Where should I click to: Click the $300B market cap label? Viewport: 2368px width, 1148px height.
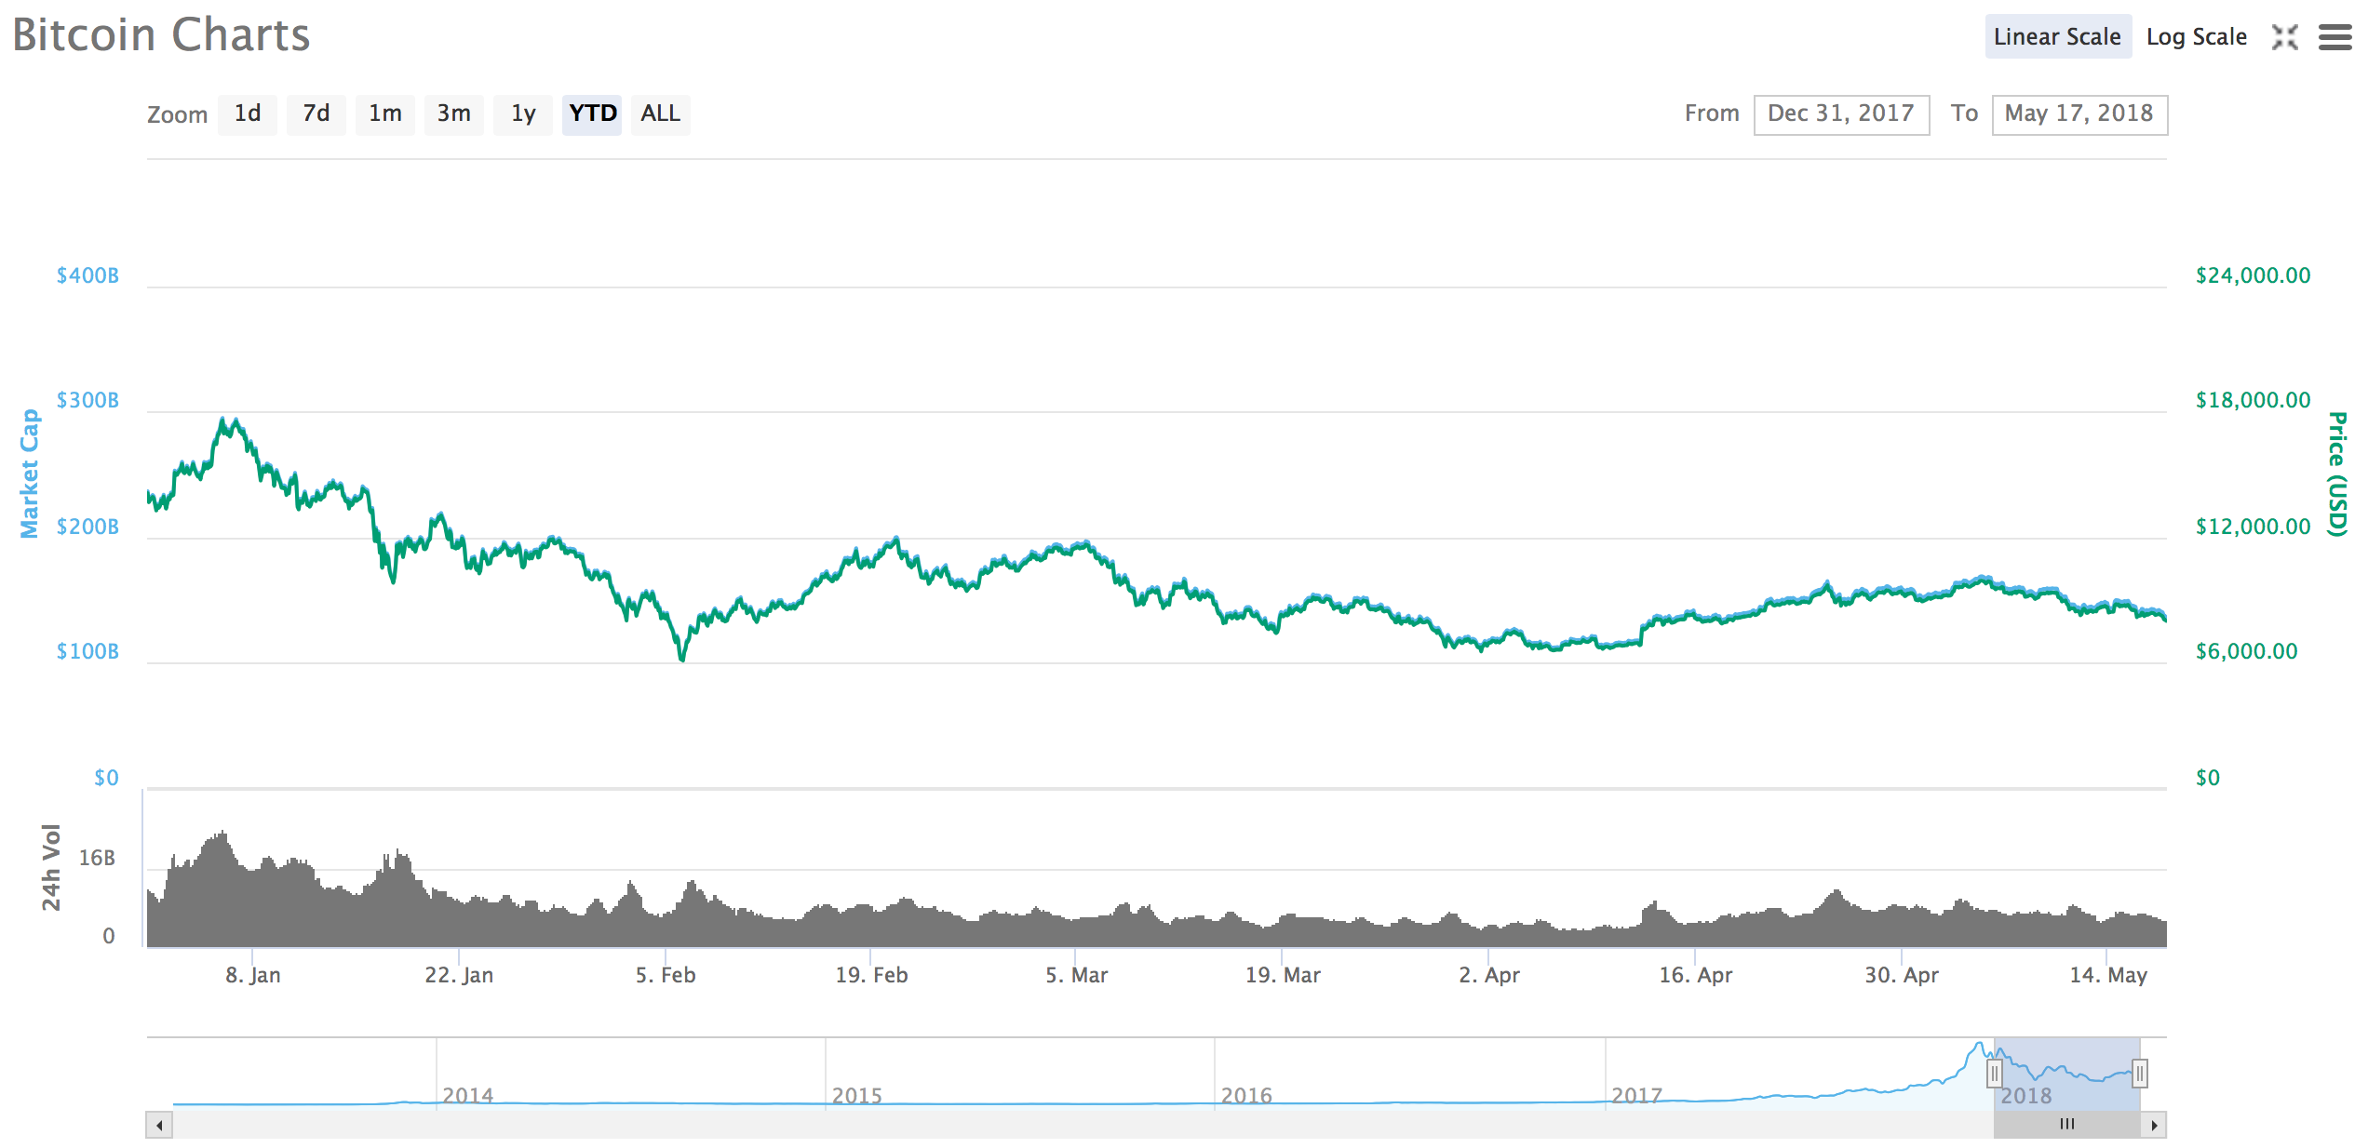[87, 400]
